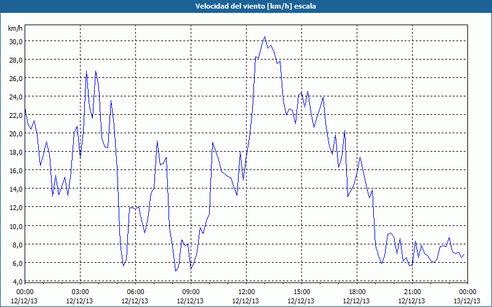Image resolution: width=492 pixels, height=307 pixels.
Task: Click the 12/12/13 date under 21:00
Action: pyautogui.click(x=411, y=301)
